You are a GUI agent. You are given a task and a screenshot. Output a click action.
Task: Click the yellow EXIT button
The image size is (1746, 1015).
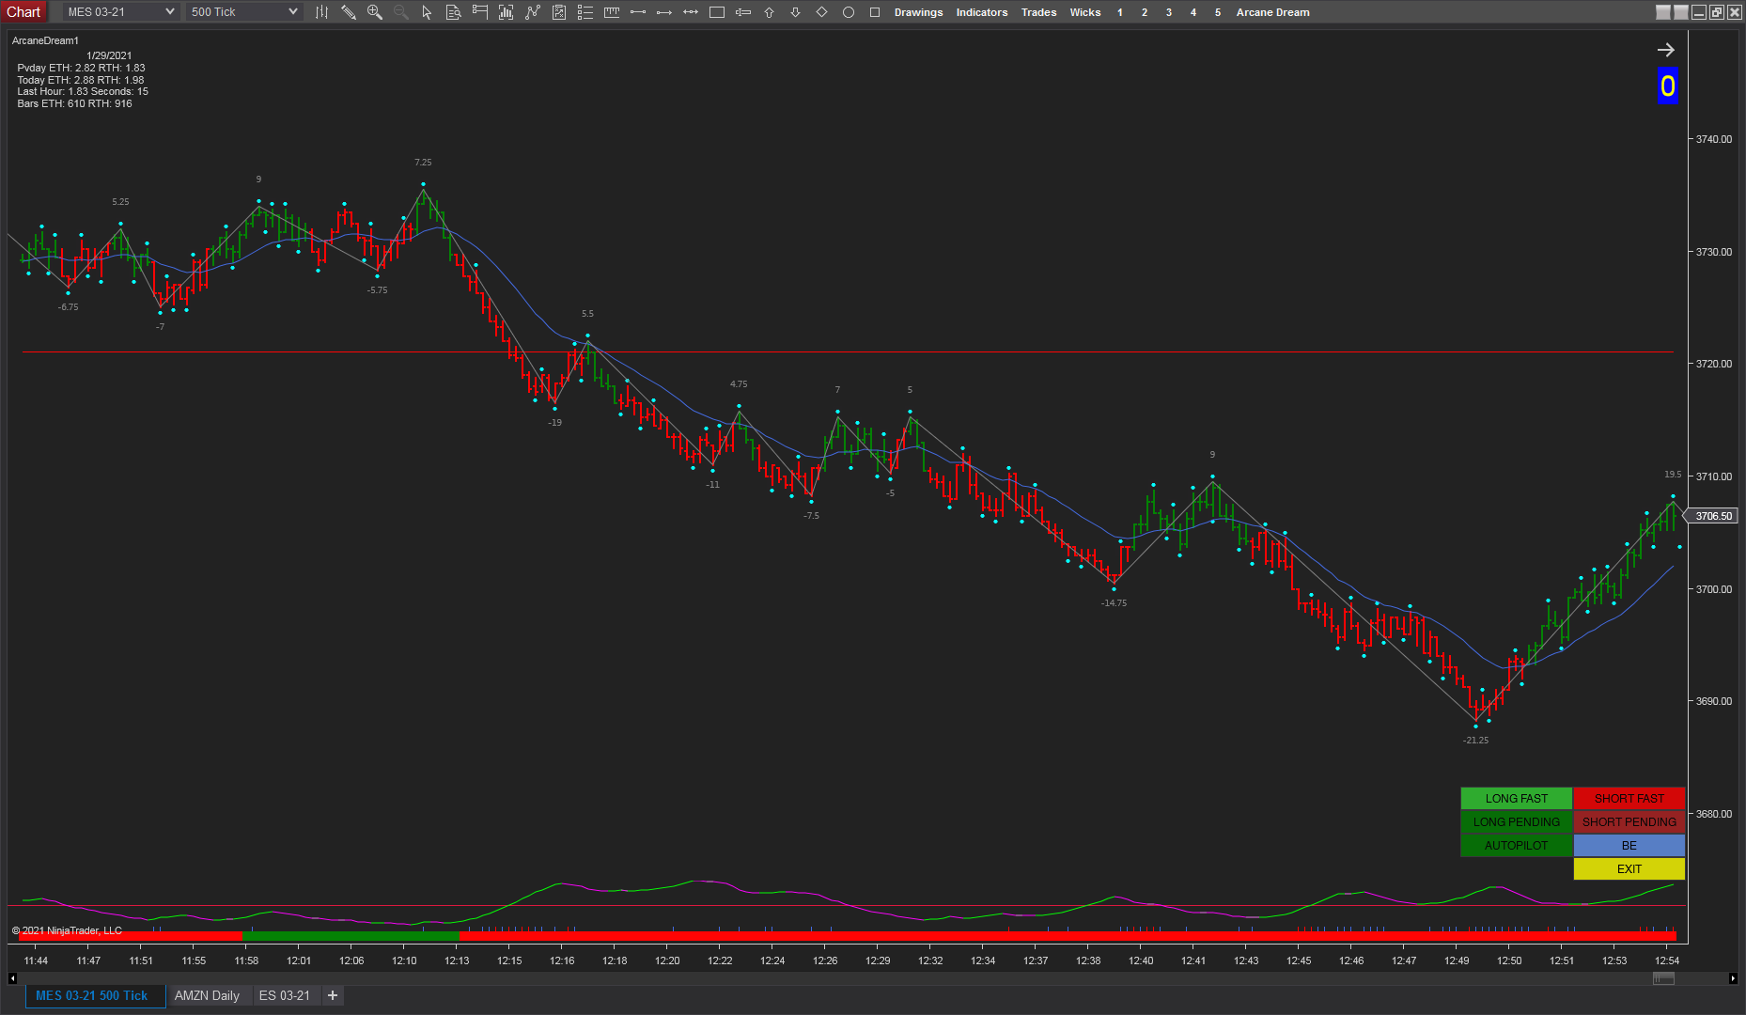pos(1629,868)
